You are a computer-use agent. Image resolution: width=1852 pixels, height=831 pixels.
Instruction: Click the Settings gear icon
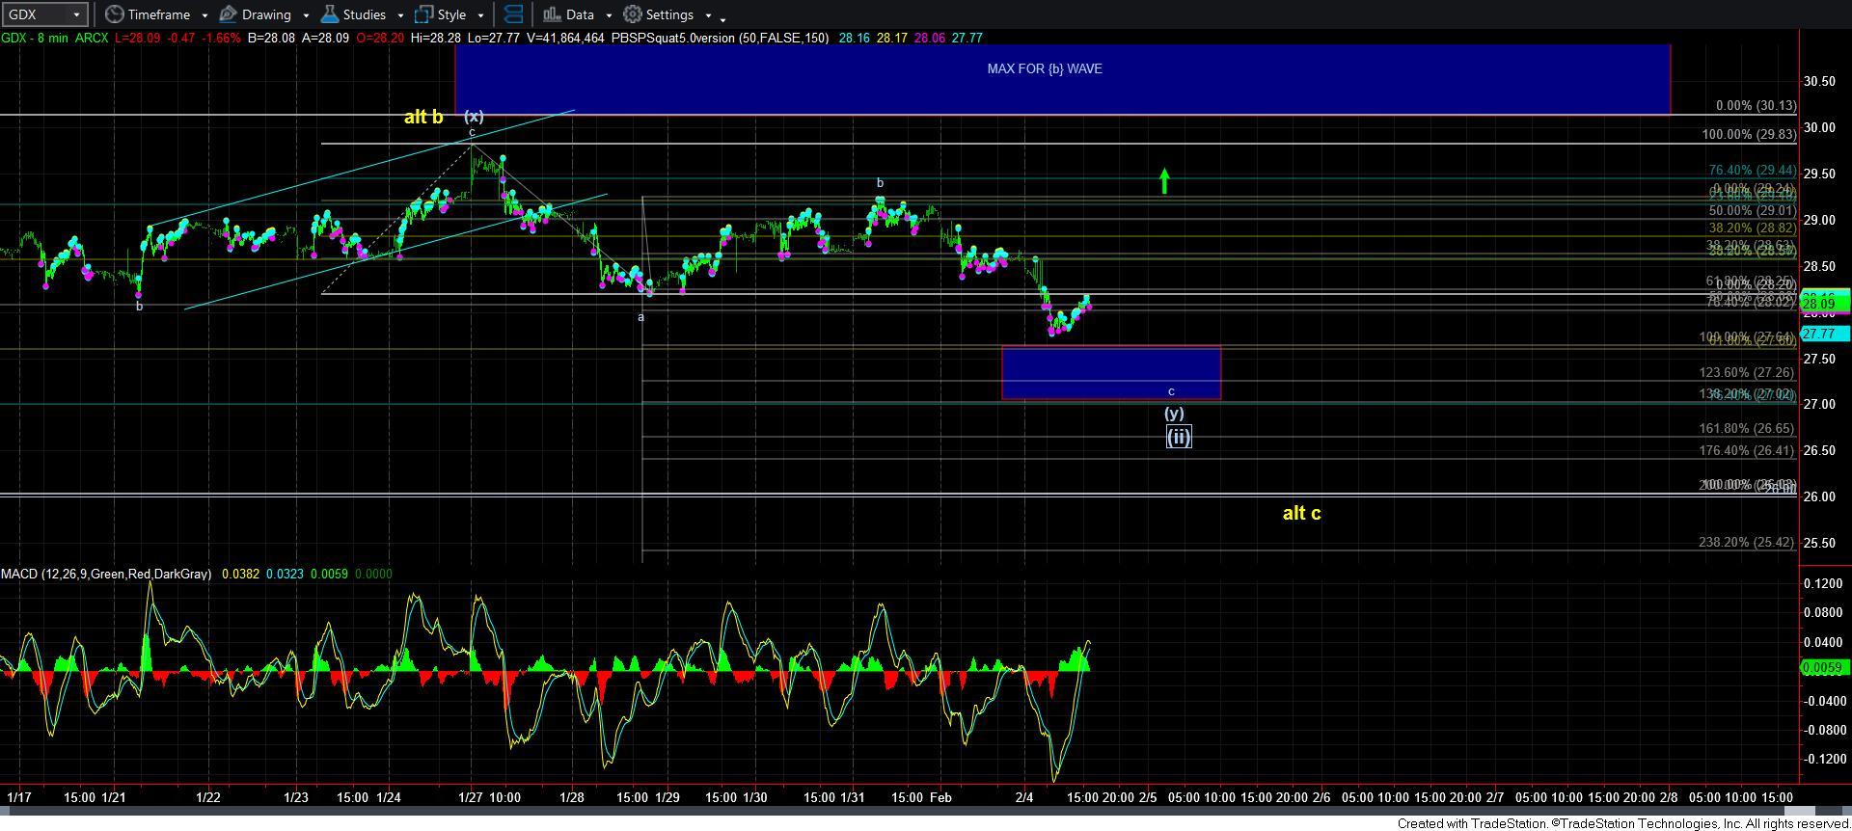click(x=633, y=14)
